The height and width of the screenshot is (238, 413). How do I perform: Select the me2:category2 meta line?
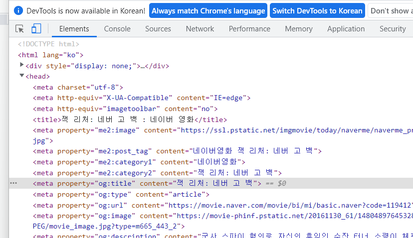click(157, 173)
